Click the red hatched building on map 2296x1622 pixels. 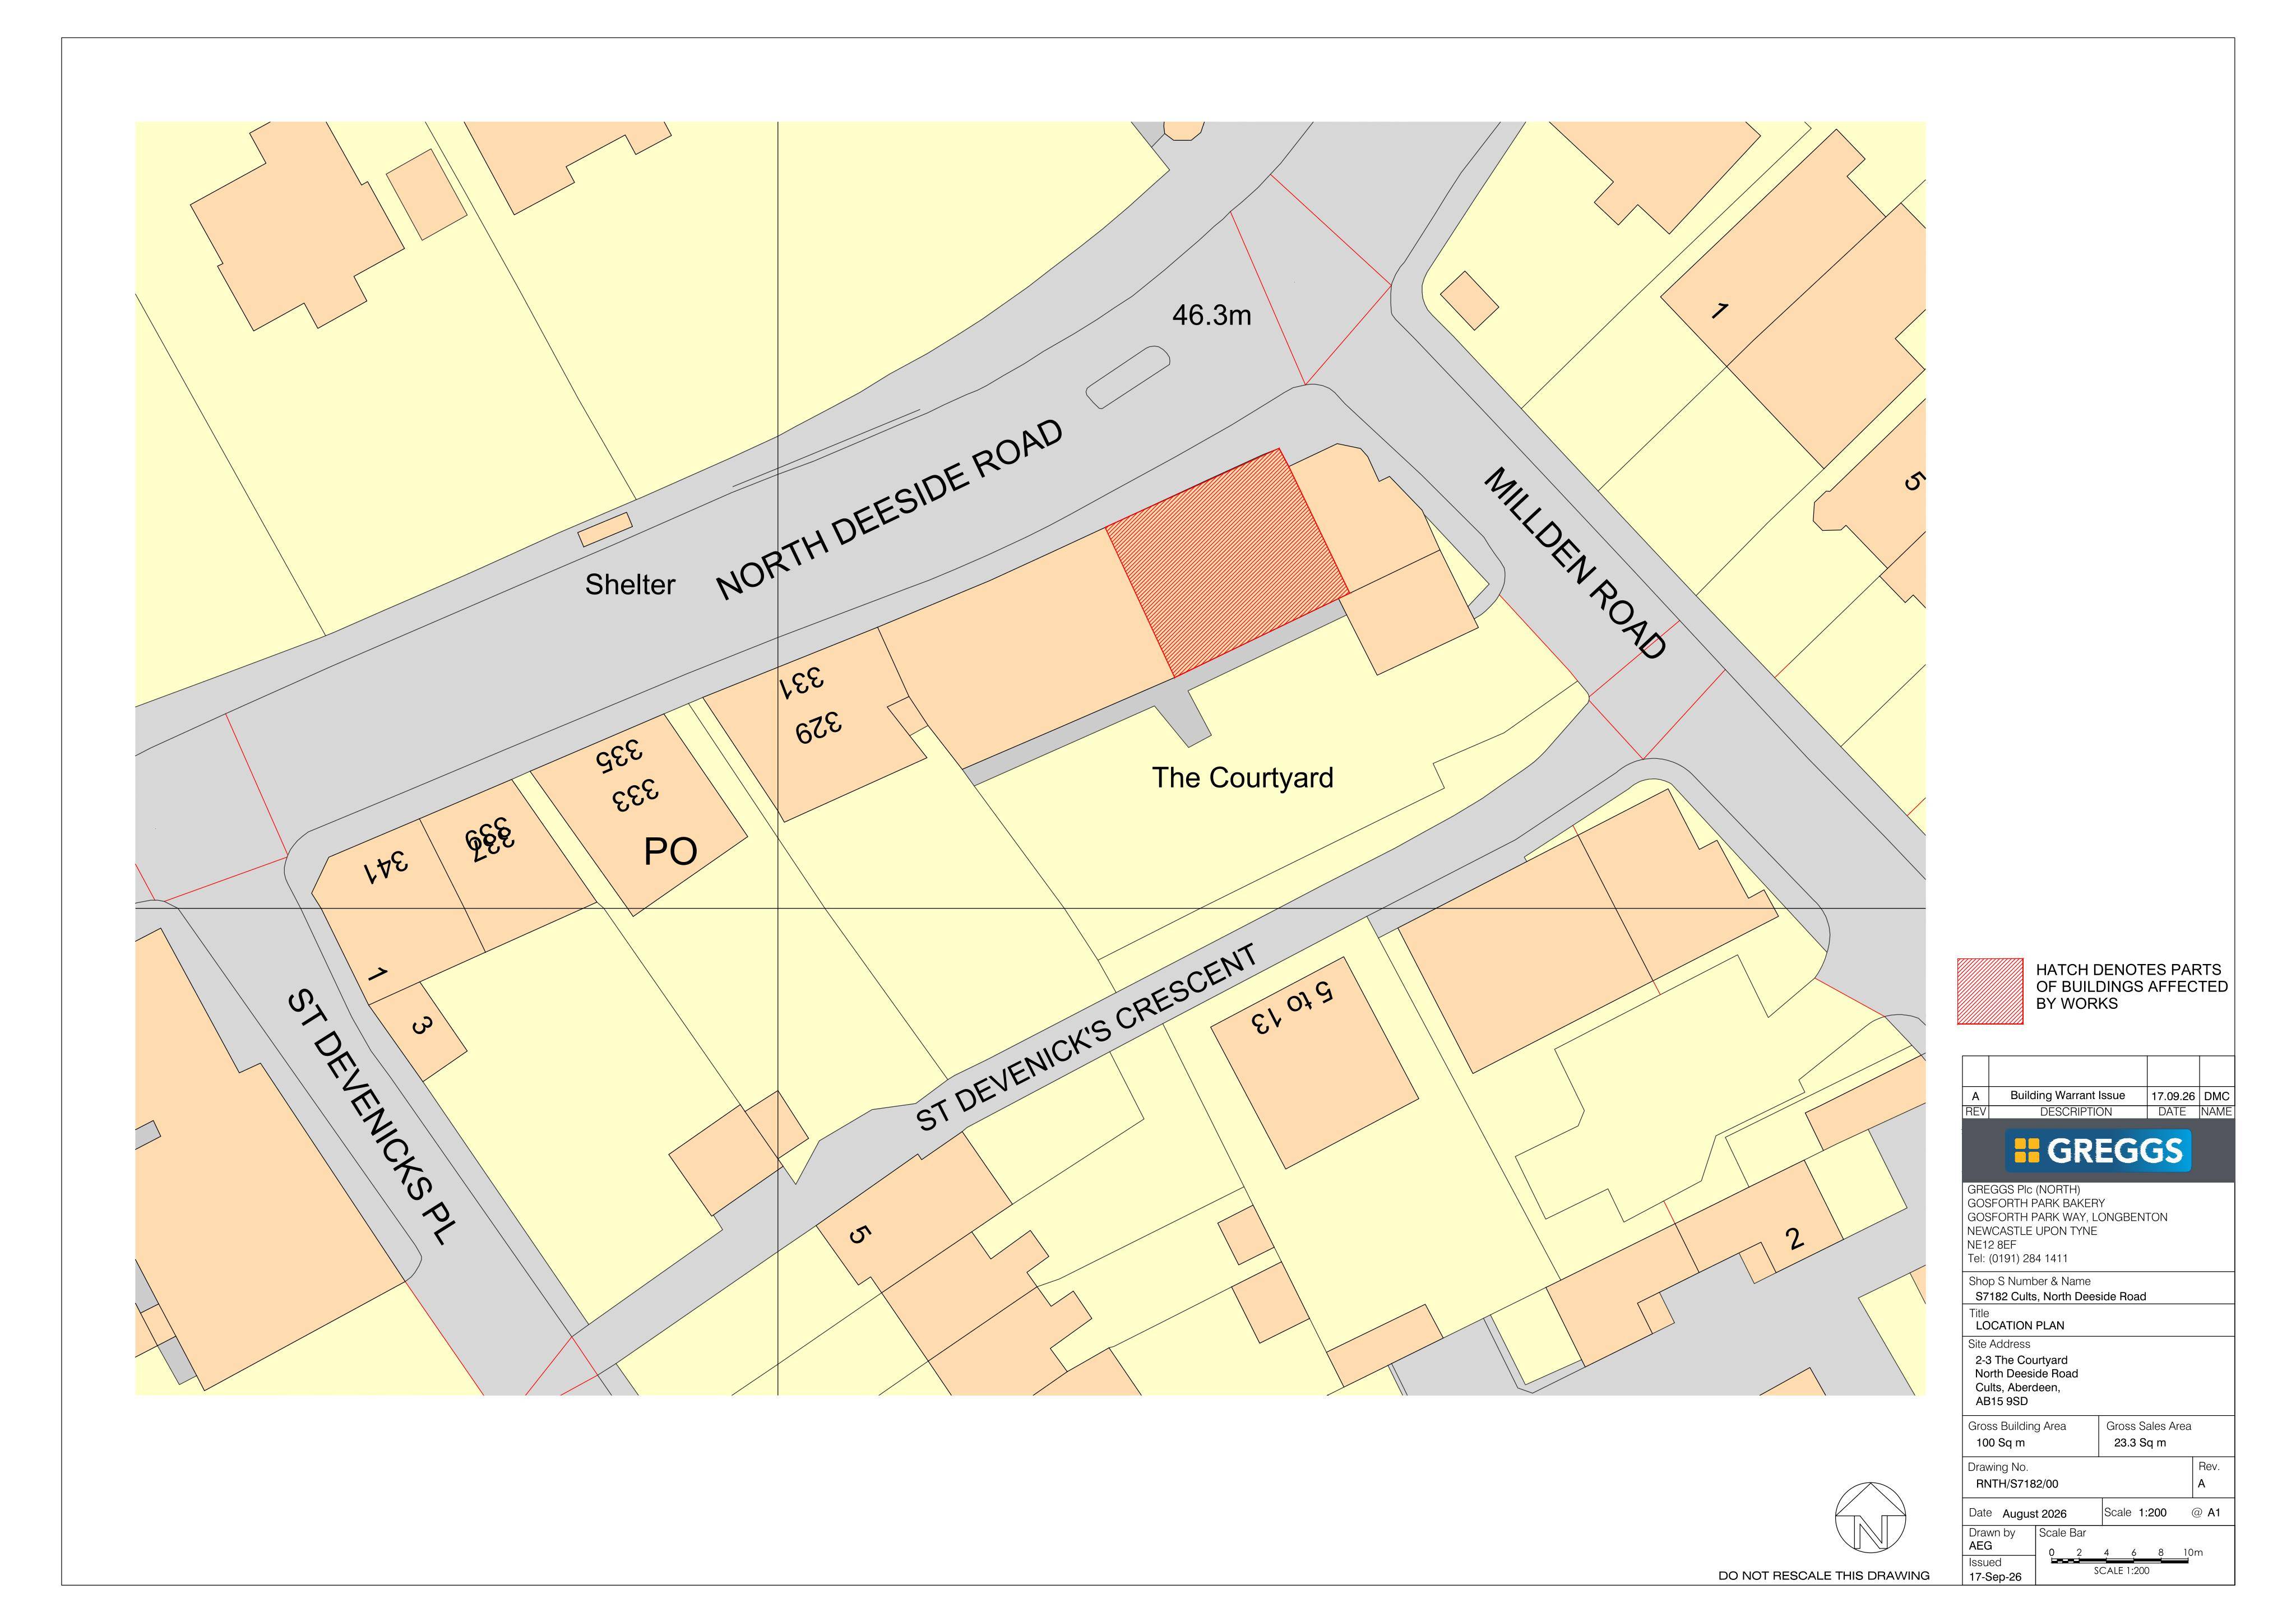click(x=1227, y=563)
